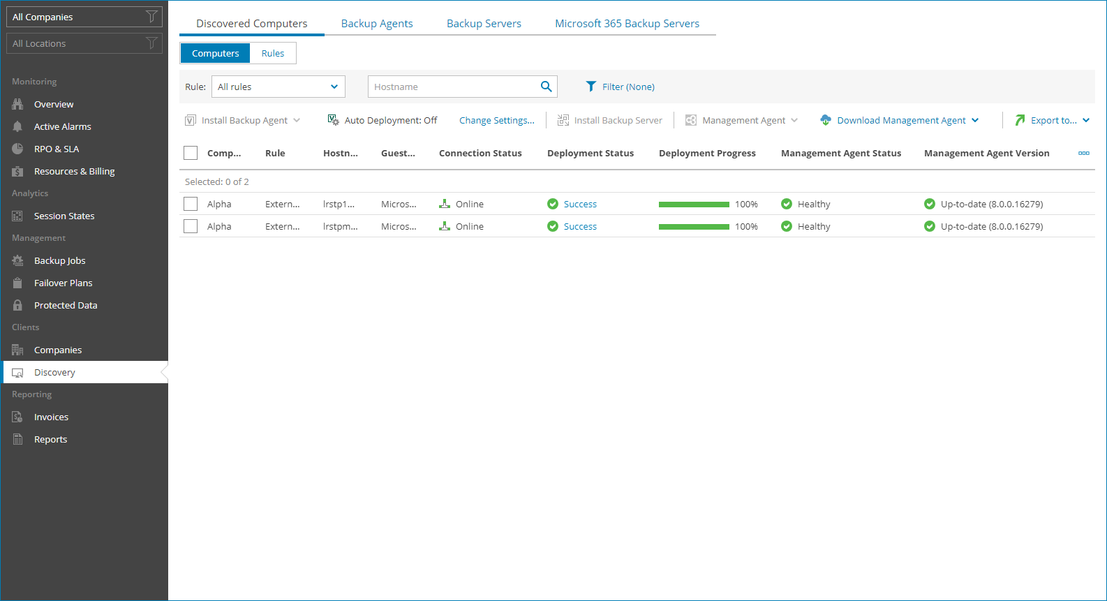Viewport: 1107px width, 601px height.
Task: Focus the Hostname search field
Action: (454, 87)
